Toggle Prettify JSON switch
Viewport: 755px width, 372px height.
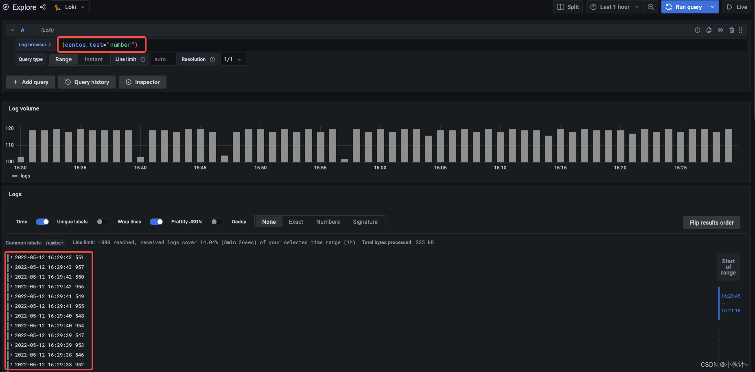pyautogui.click(x=217, y=222)
